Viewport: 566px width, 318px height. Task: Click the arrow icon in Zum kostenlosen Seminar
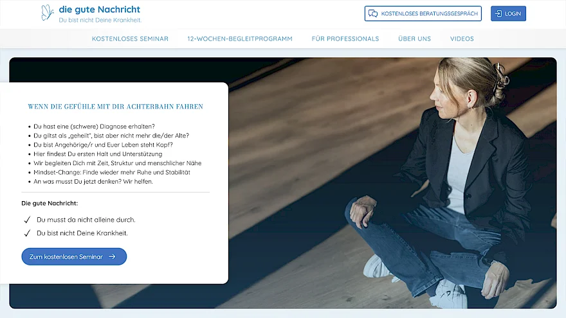[113, 257]
